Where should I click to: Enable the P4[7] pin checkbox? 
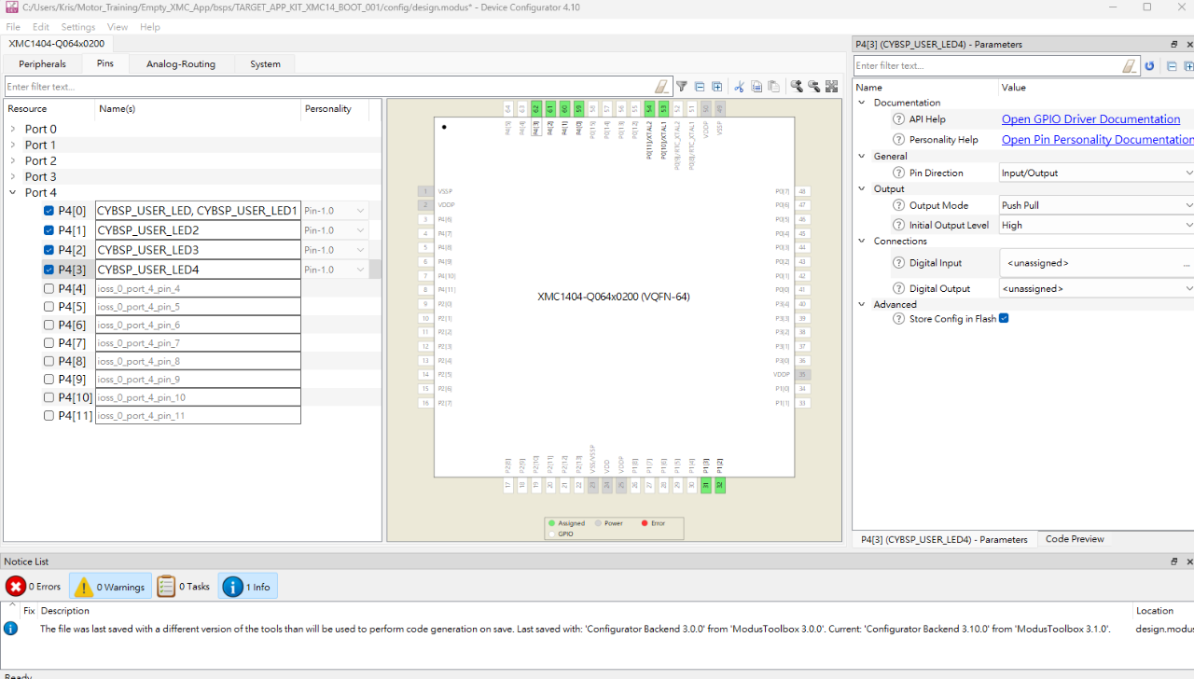click(49, 343)
